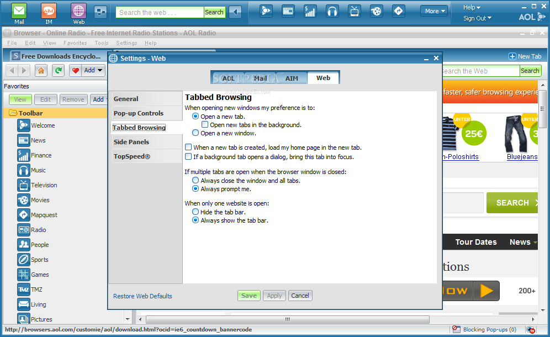Expand the Sign Out dropdown

tap(477, 18)
